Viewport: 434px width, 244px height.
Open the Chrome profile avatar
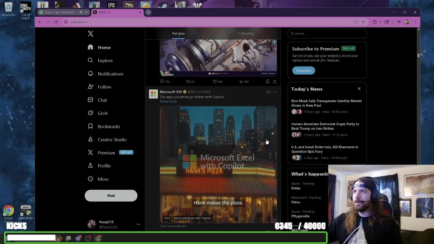407,22
